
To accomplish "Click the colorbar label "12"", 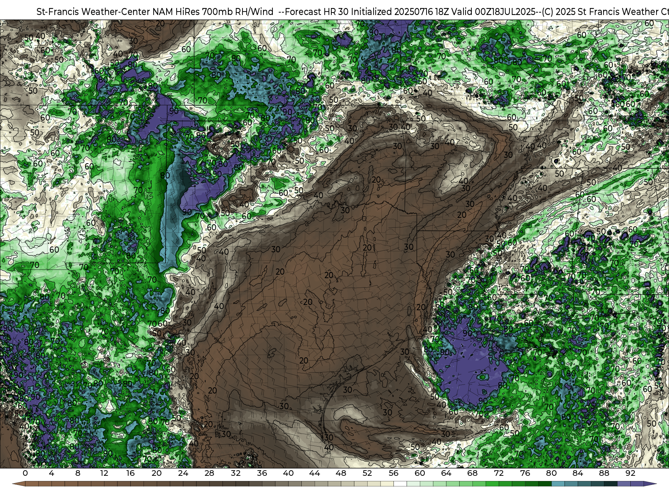I will click(x=104, y=473).
